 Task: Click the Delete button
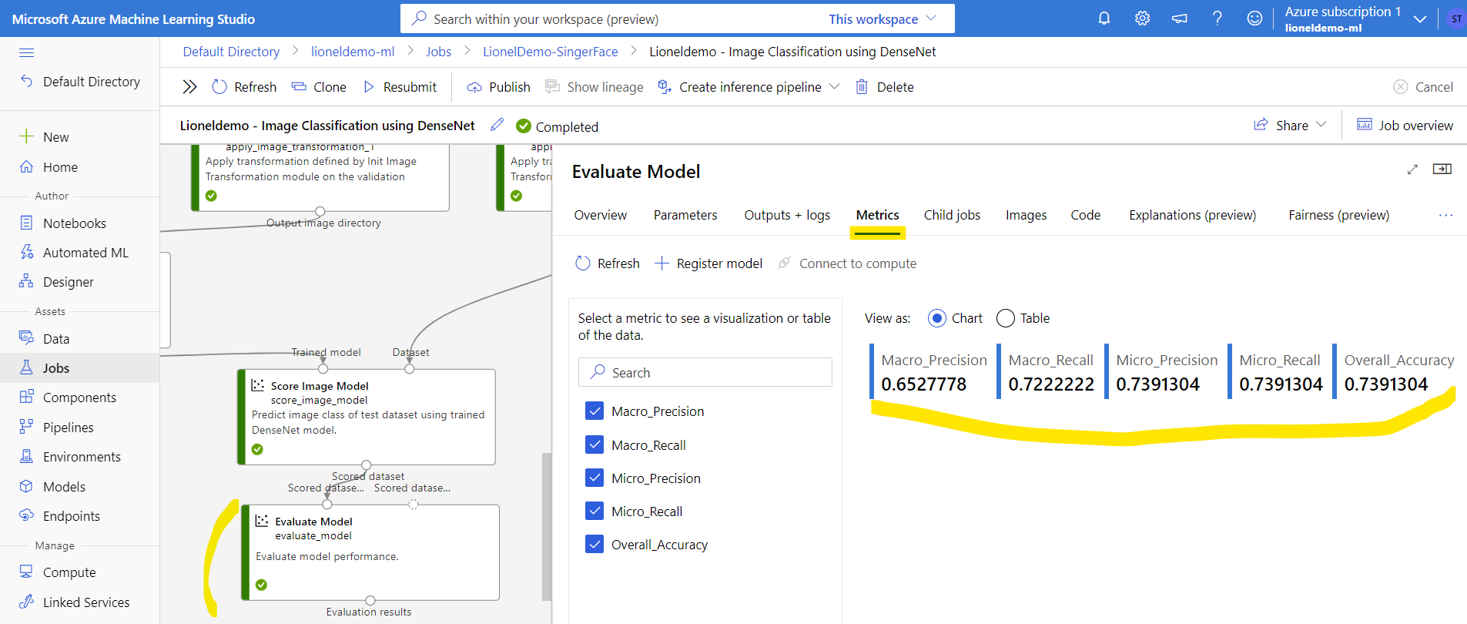pyautogui.click(x=885, y=87)
